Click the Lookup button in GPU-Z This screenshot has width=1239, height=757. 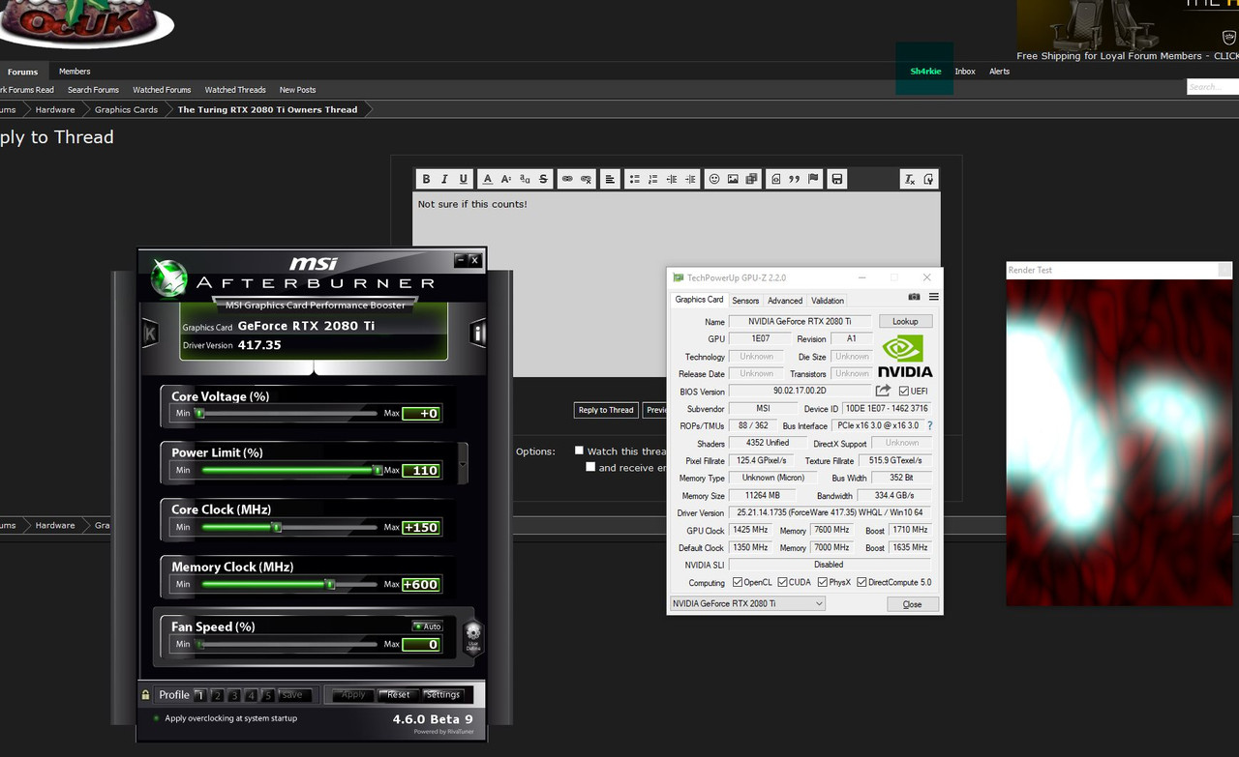(x=905, y=321)
